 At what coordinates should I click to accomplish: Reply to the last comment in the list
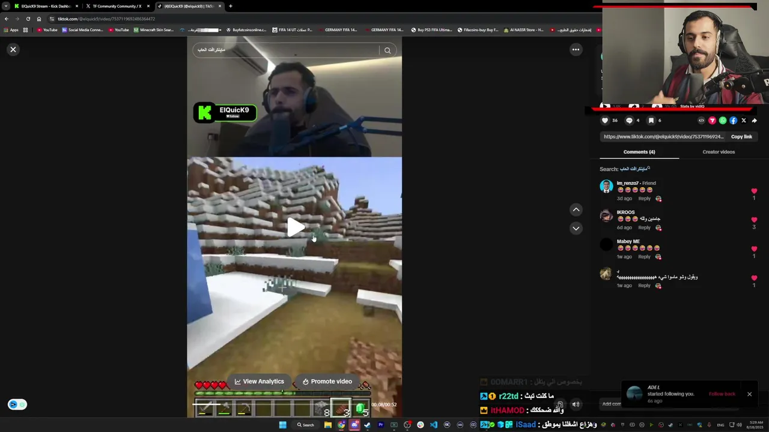point(644,286)
